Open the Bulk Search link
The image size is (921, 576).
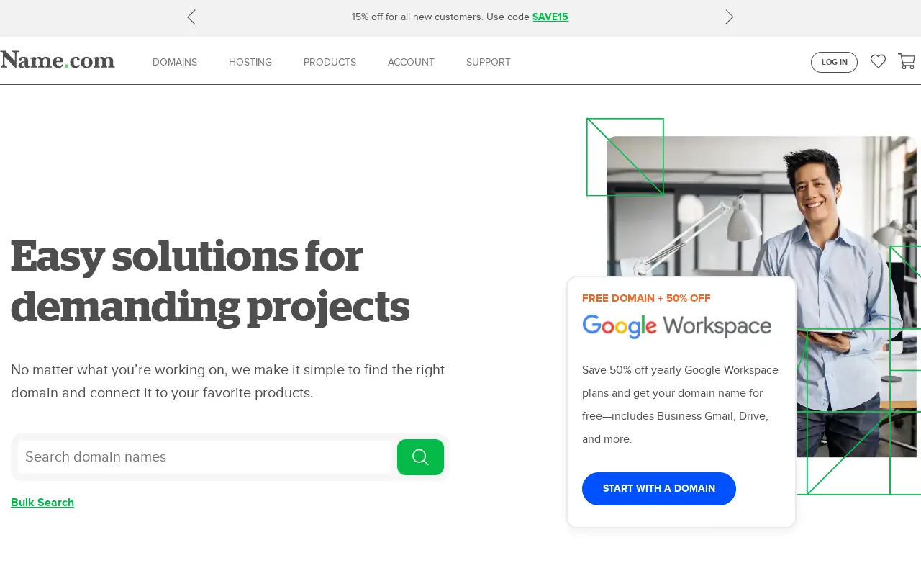click(42, 503)
